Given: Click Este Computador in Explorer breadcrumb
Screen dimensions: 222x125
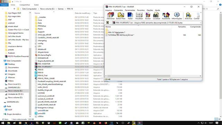Looking at the screenshot, I should point(29,9).
